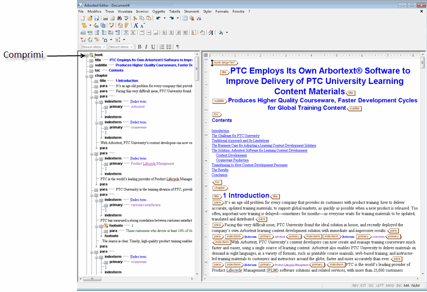Click the Cut scissors icon

coord(135,18)
